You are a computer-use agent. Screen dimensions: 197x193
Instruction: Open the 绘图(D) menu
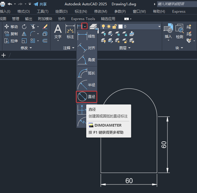pos(61,12)
